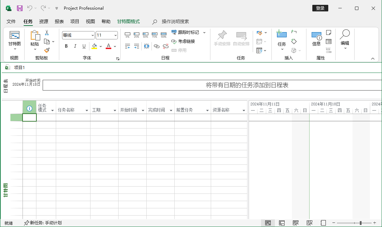Screen dimensions: 382x227
Task: Toggle Underline formatting
Action: (84, 46)
